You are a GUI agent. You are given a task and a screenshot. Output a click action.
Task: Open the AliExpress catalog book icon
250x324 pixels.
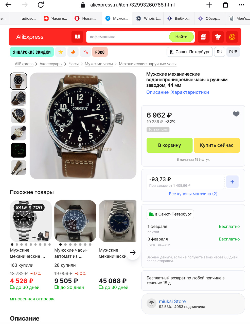[78, 37]
